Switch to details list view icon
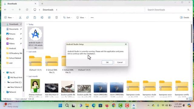The height and width of the screenshot is (109, 194). [187, 99]
